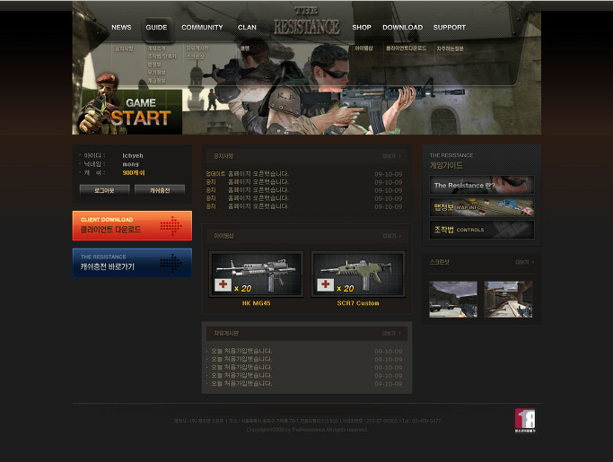
Task: Open the DOWNLOAD menu
Action: click(403, 27)
